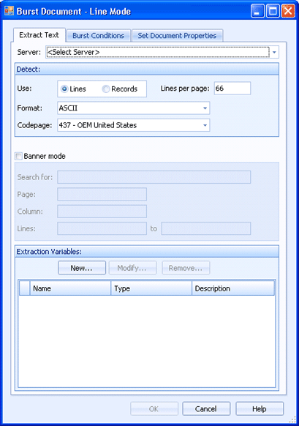
Task: Close the Burst Document dialog
Action: [x=288, y=11]
